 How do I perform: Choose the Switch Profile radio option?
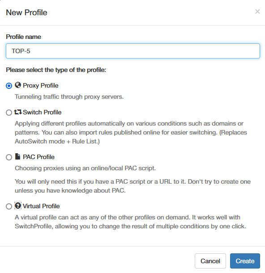point(9,113)
